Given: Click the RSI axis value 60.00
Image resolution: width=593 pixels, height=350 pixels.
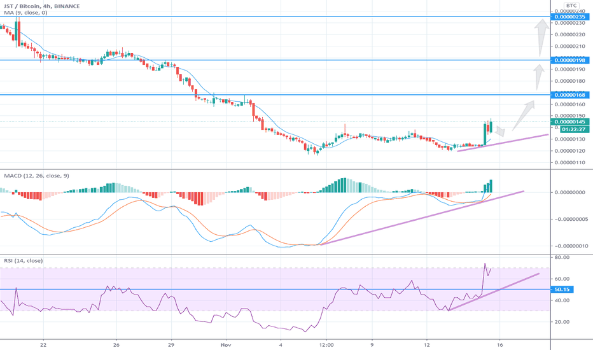Looking at the screenshot, I should (562, 279).
